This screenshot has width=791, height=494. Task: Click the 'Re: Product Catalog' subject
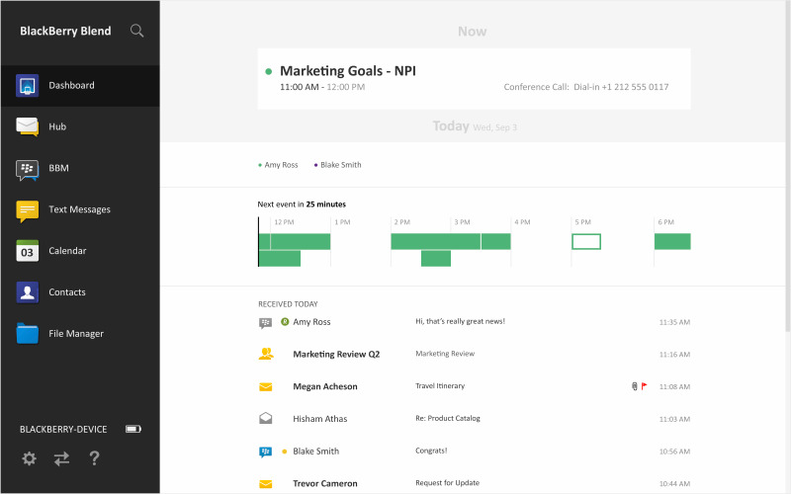pos(448,418)
